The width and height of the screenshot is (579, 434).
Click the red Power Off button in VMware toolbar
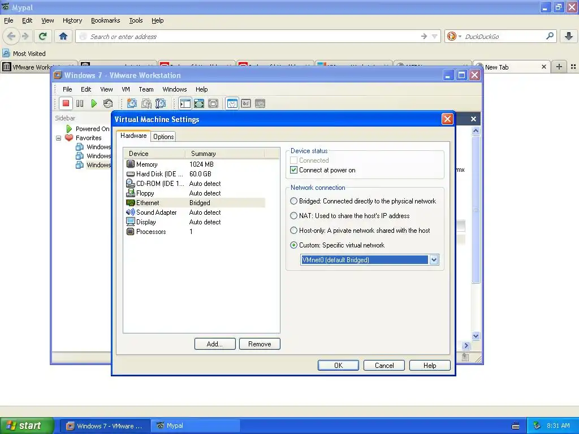[66, 104]
